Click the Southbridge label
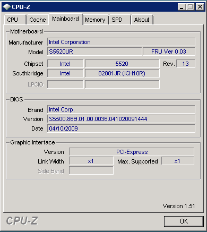 point(28,73)
